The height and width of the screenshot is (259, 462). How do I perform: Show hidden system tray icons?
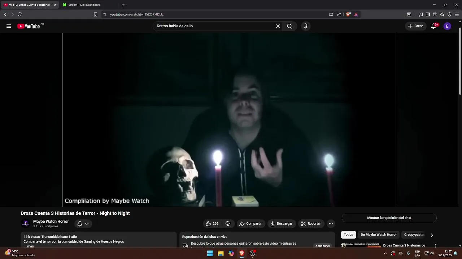pos(385,253)
